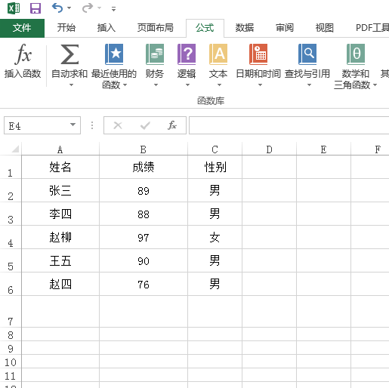Image resolution: width=389 pixels, height=388 pixels.
Task: Switch to the 数据 tab
Action: click(245, 28)
